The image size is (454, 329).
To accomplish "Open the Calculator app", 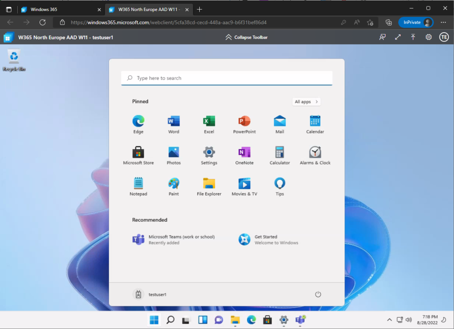I will click(279, 155).
